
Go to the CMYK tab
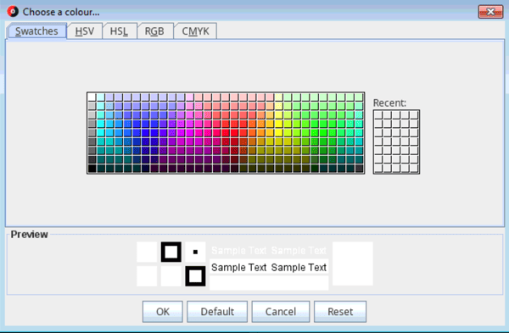coord(195,31)
